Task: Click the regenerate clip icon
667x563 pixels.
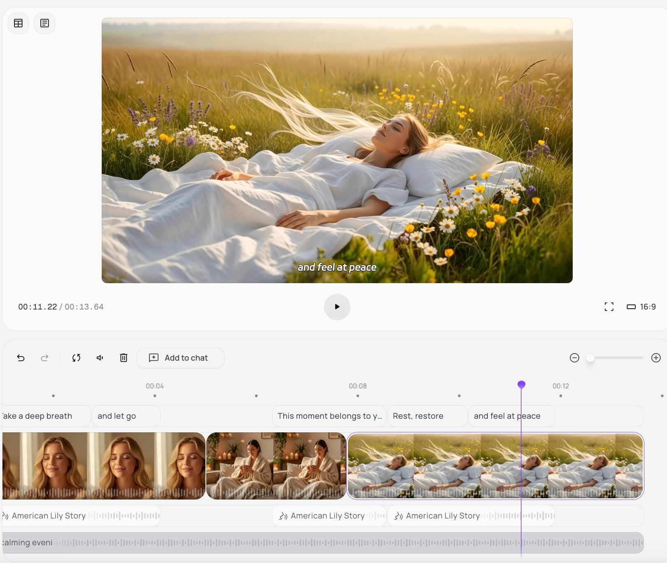Action: (x=76, y=358)
